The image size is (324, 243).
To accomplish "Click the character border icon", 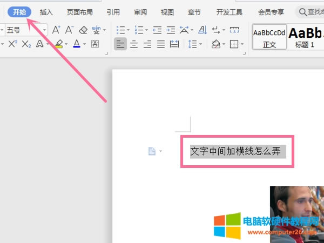I will [95, 44].
